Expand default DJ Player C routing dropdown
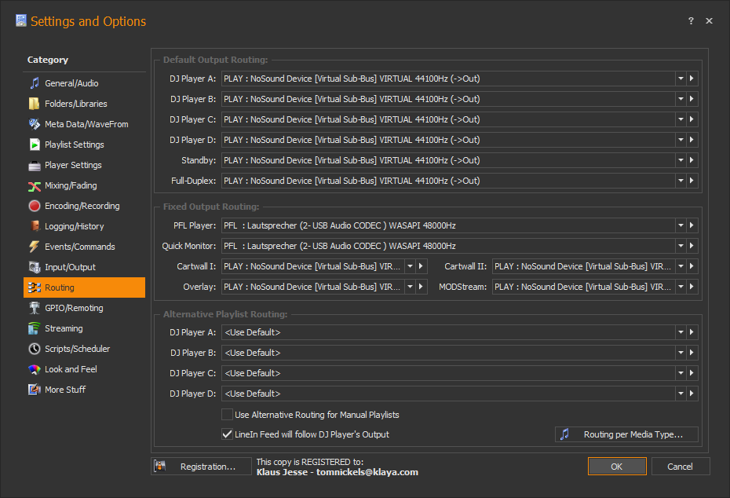 [681, 119]
